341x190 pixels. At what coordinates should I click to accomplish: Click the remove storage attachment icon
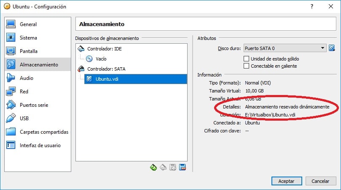pos(183,167)
